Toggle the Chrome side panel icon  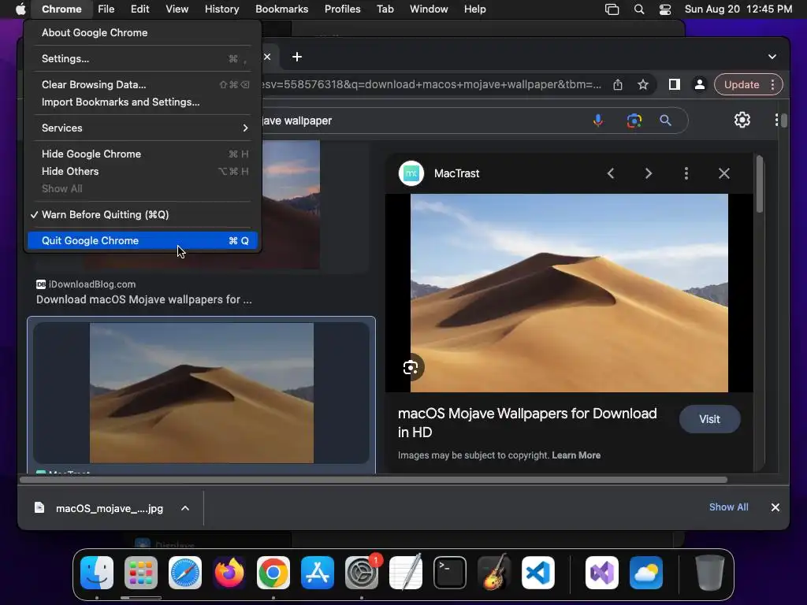click(674, 84)
